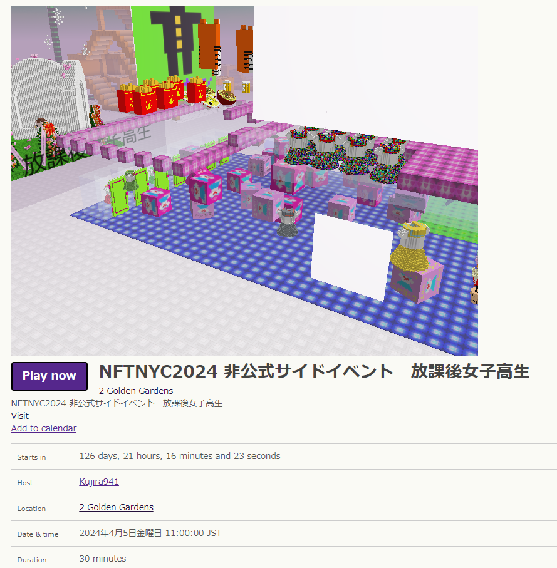The height and width of the screenshot is (568, 557).
Task: Click the 'Starts in' row label
Action: coord(31,457)
